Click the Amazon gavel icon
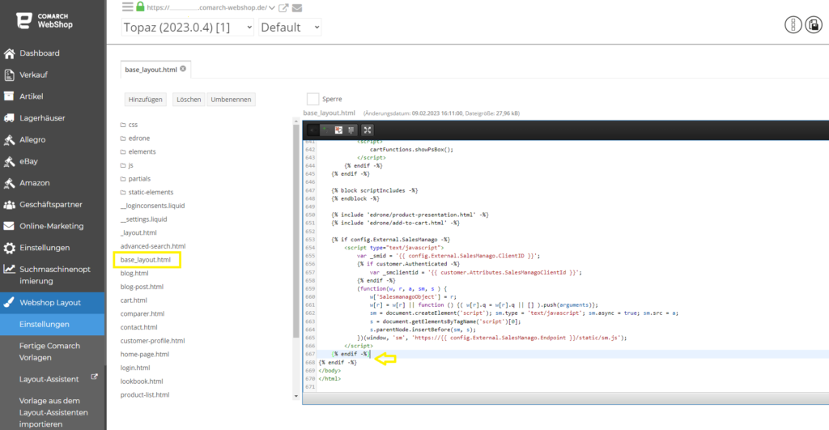Image resolution: width=829 pixels, height=430 pixels. coord(9,183)
